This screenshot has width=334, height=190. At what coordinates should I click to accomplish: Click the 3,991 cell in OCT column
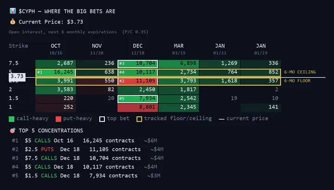[56, 81]
